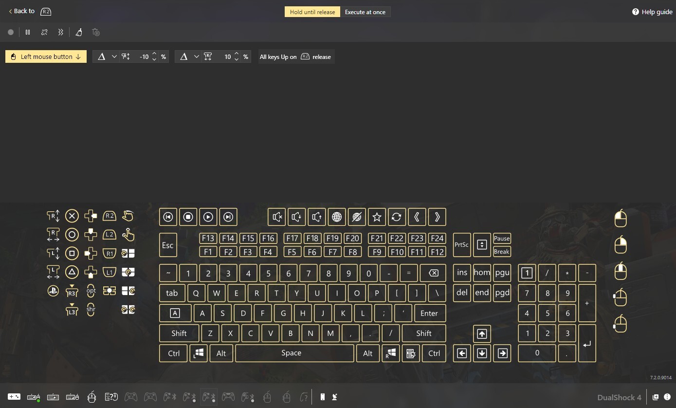Open the keyboard tab in bottom bar
This screenshot has width=676, height=408.
(x=53, y=397)
